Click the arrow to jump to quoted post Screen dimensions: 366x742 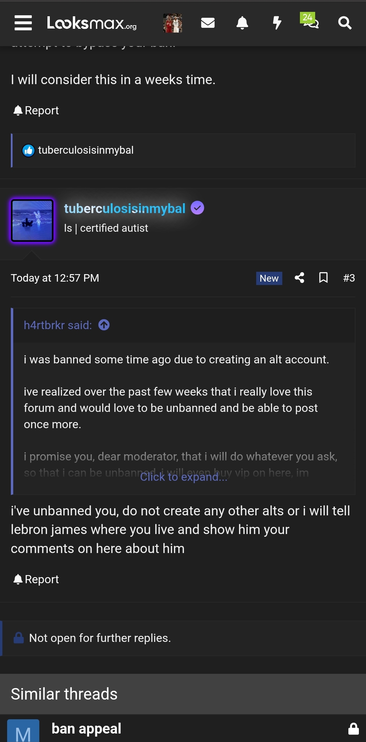[104, 325]
